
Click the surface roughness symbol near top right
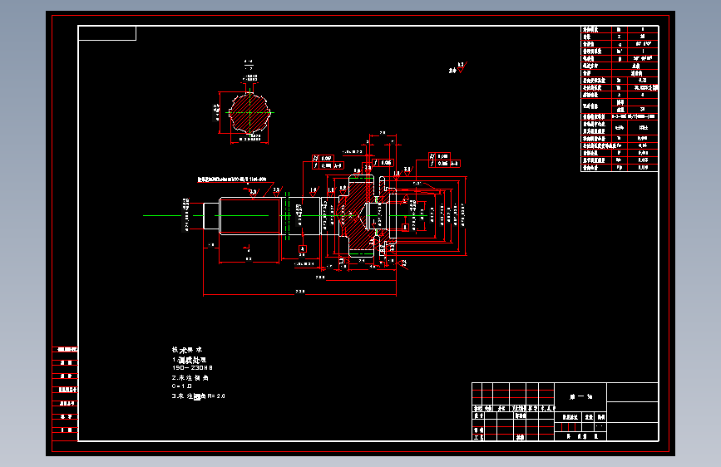pos(458,68)
